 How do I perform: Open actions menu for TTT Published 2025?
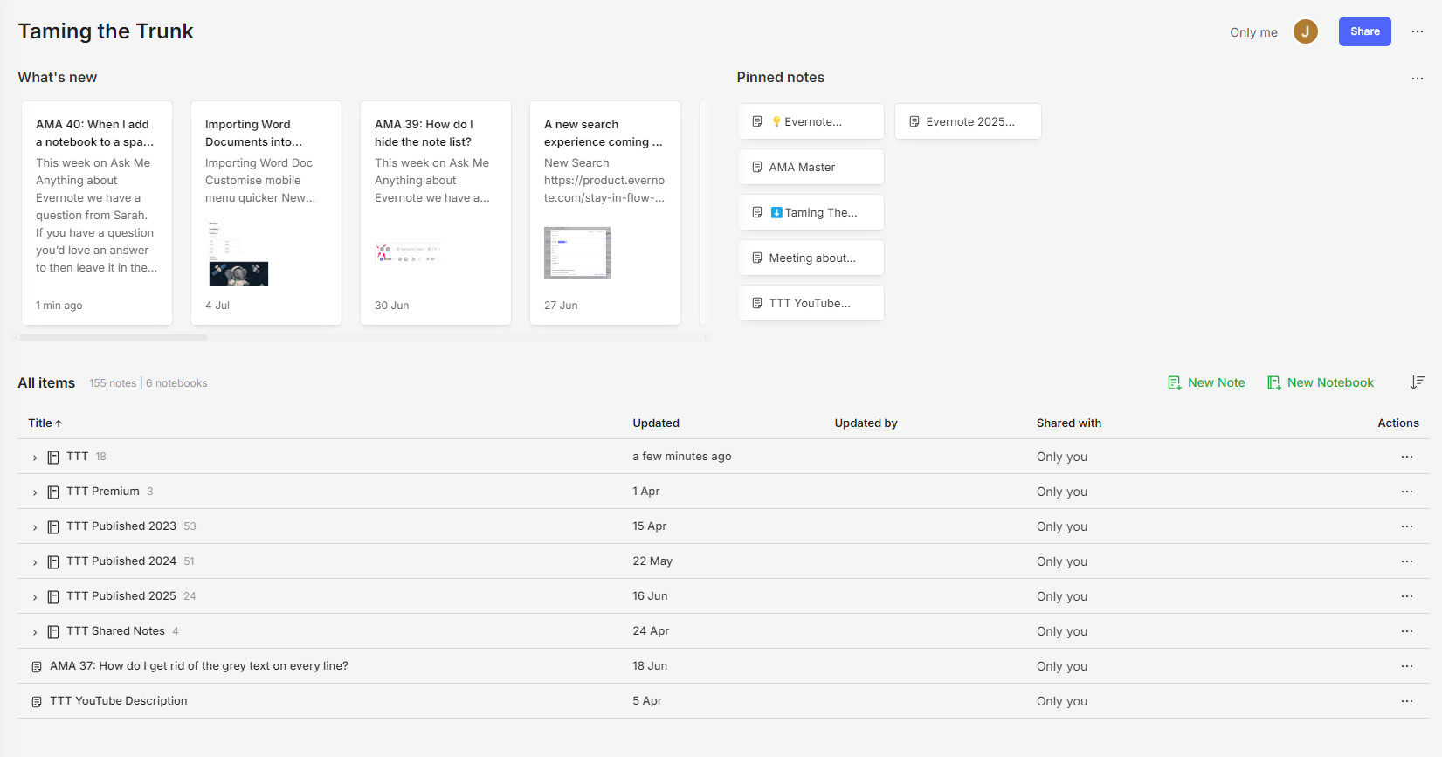point(1406,596)
